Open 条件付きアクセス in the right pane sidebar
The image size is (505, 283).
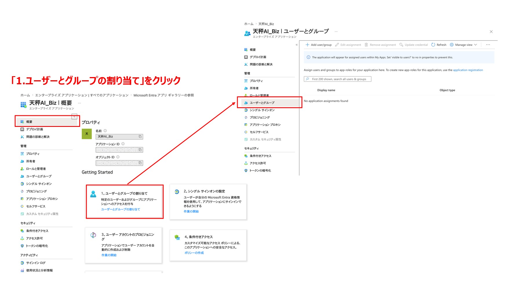click(x=258, y=156)
